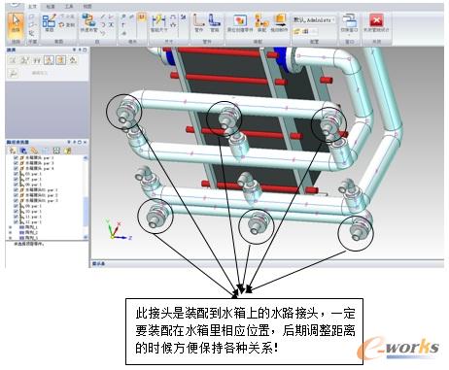This screenshot has height=370, width=449.
Task: Uncheck the first water tank connector part
Action: pos(16,158)
